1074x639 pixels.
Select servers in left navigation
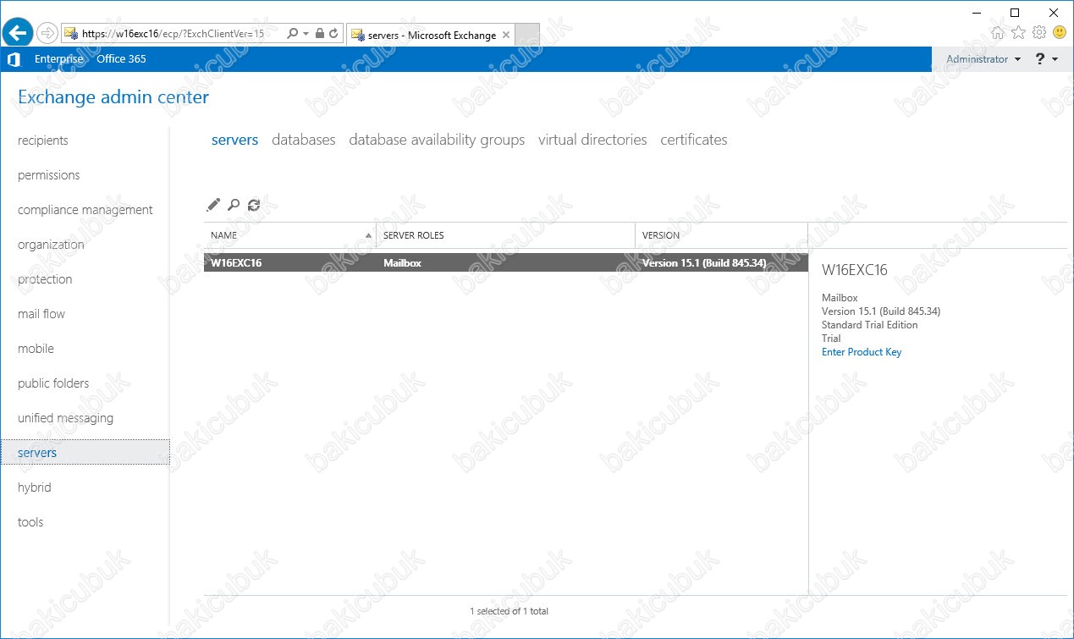85,453
